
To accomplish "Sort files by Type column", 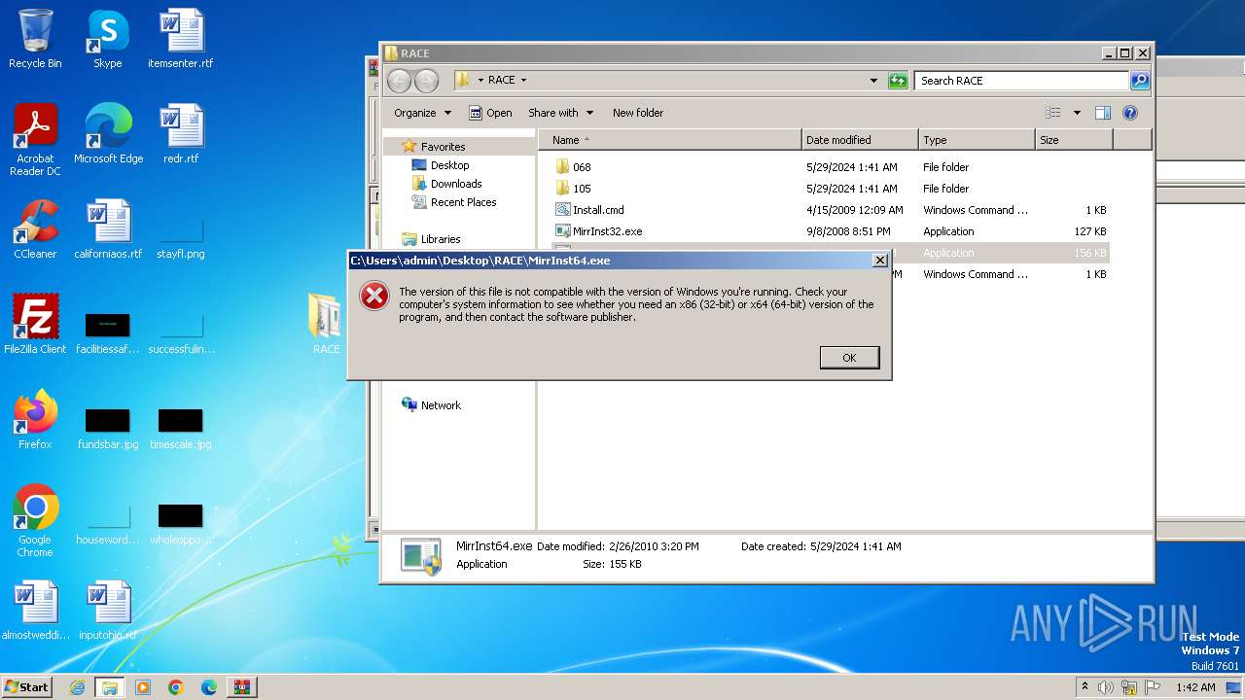I will pyautogui.click(x=977, y=140).
